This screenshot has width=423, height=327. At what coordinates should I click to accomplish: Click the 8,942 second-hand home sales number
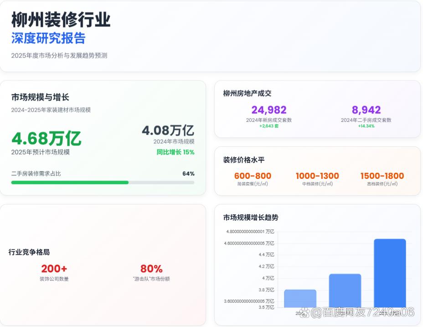click(x=366, y=110)
